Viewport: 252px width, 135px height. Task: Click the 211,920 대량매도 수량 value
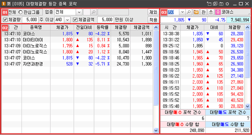coord(228,130)
